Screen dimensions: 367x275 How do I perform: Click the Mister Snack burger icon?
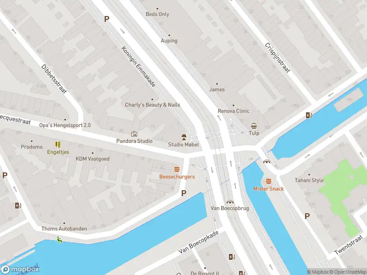[268, 181]
